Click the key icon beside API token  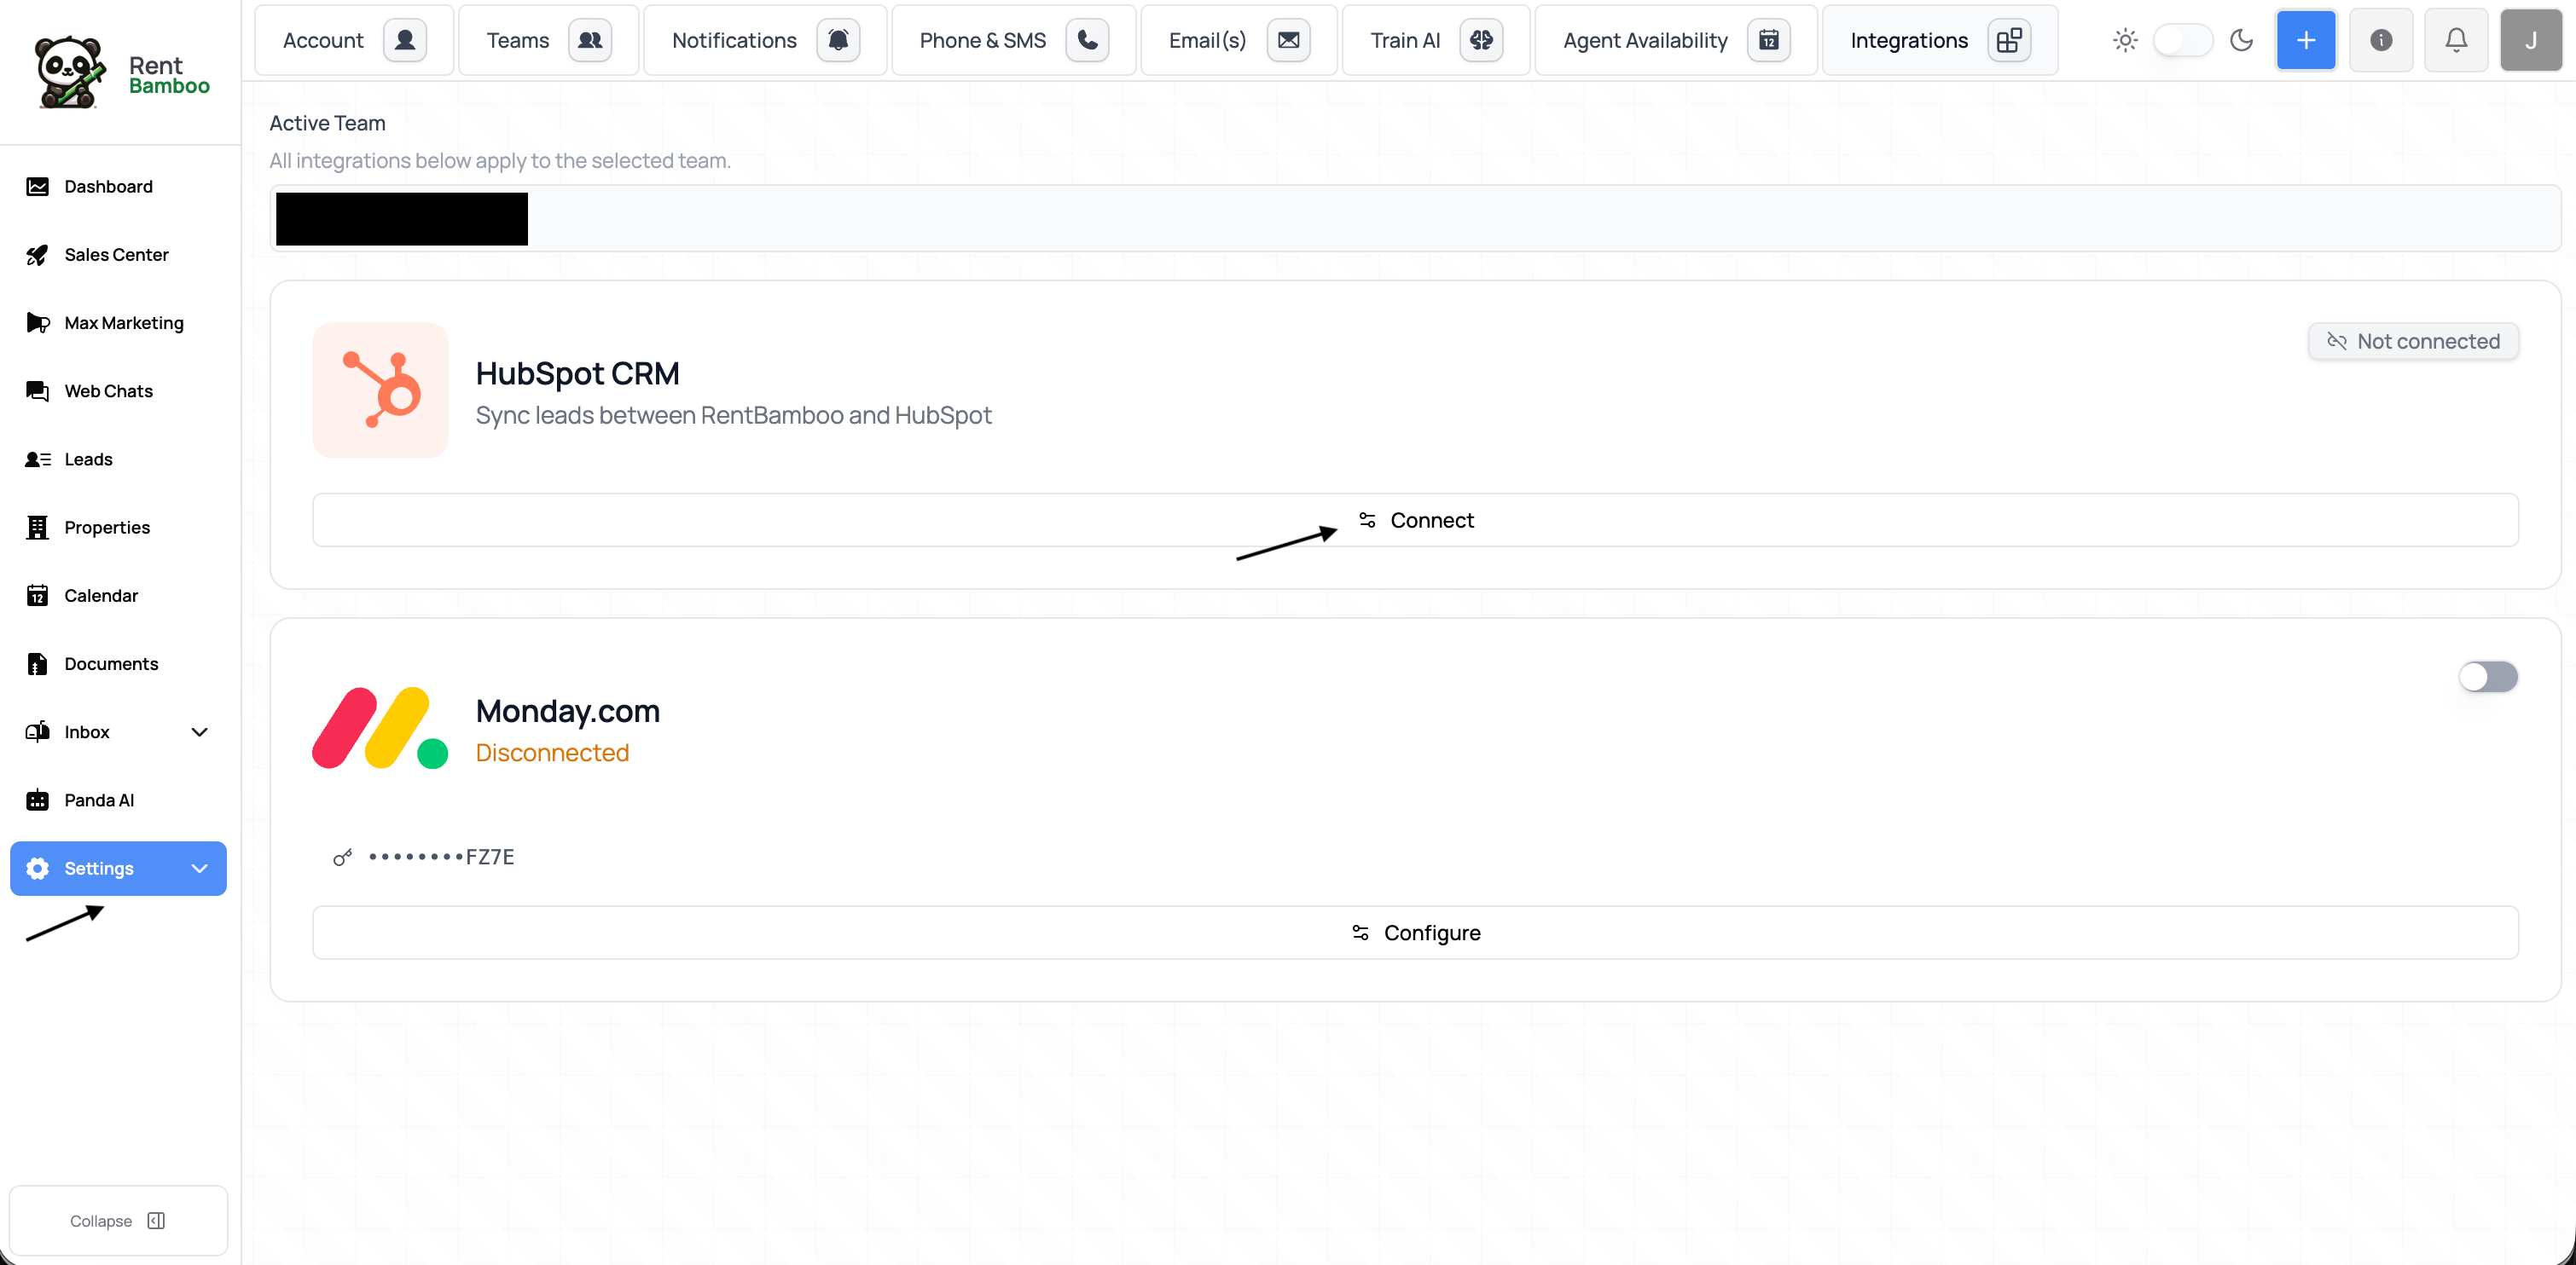tap(342, 858)
